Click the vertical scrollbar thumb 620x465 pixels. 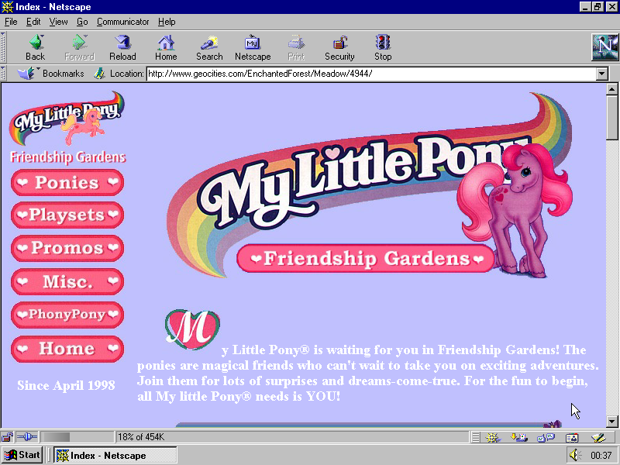[x=611, y=118]
